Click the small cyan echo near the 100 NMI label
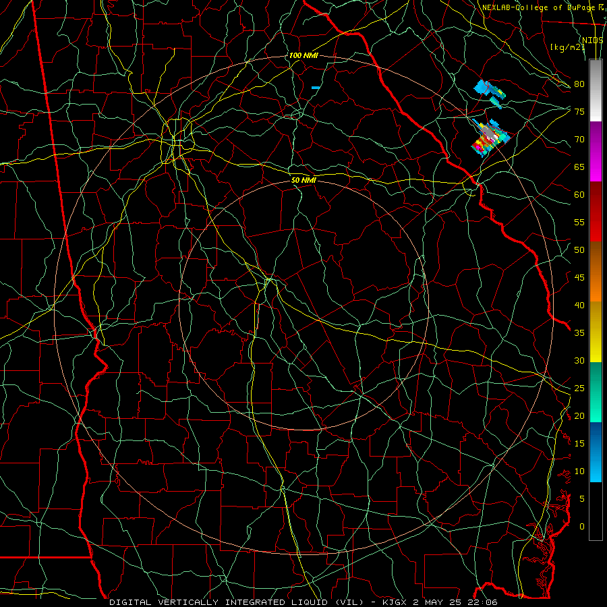 coord(316,88)
